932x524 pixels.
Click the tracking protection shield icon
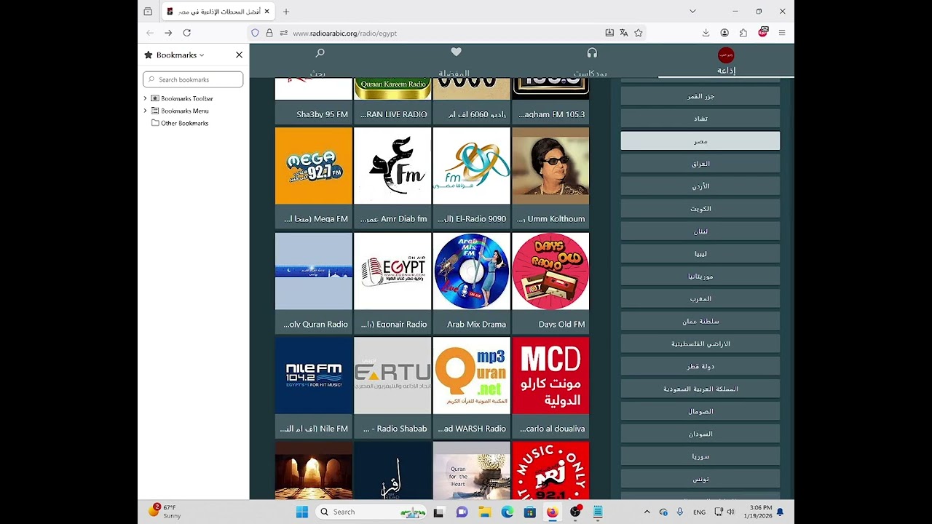(x=255, y=33)
